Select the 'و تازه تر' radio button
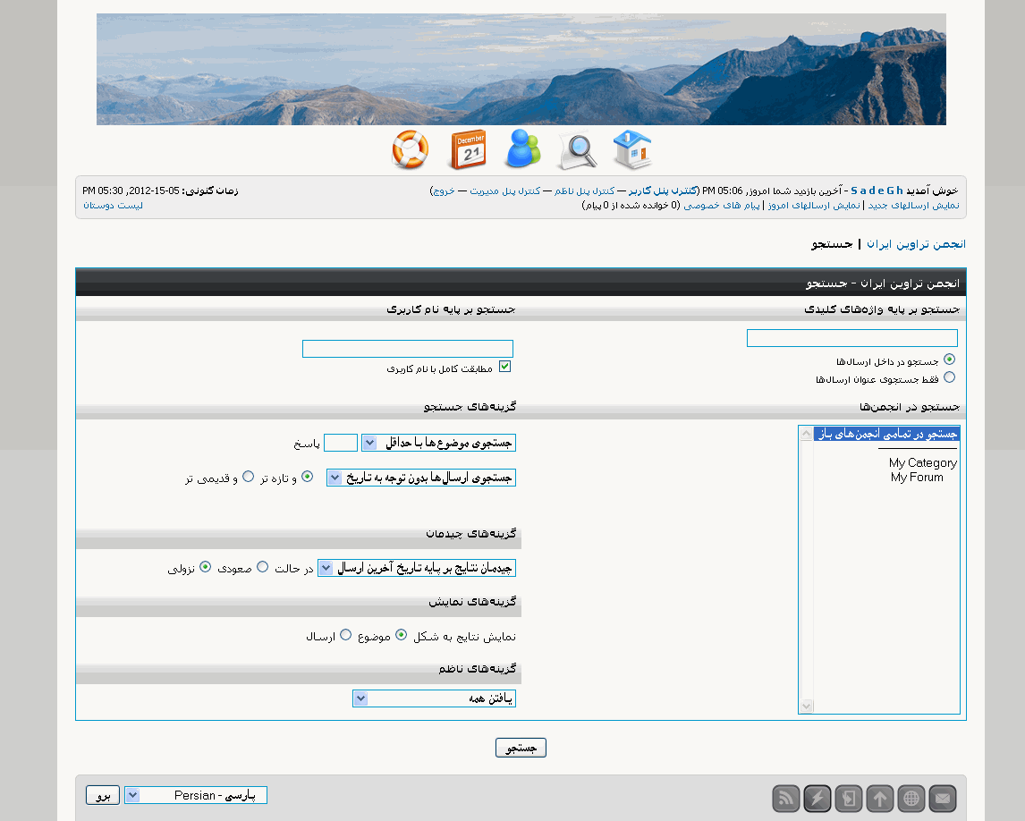This screenshot has height=821, width=1025. (x=307, y=477)
